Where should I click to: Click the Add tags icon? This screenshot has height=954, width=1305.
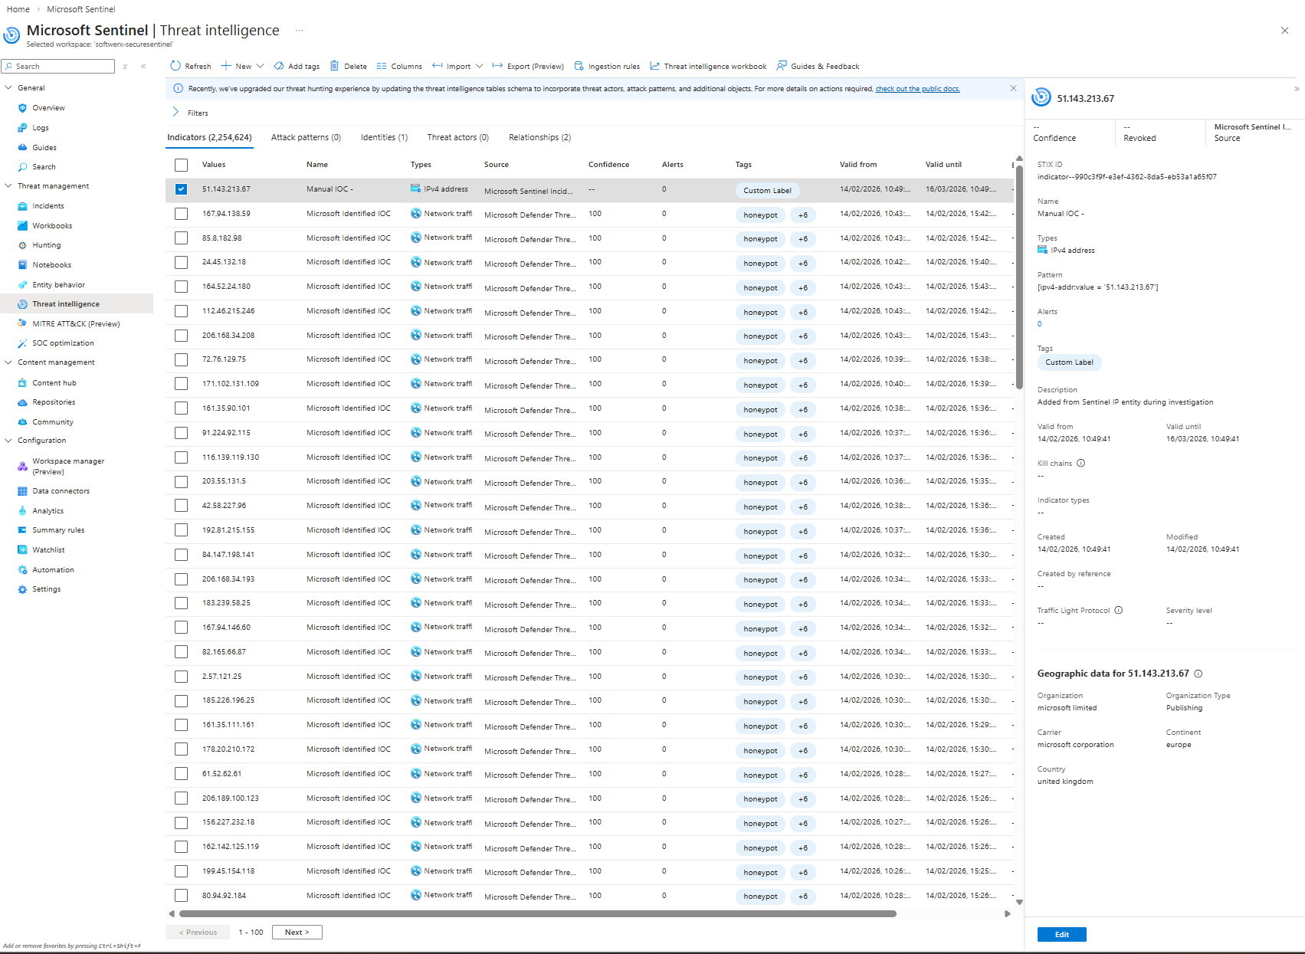pos(279,66)
